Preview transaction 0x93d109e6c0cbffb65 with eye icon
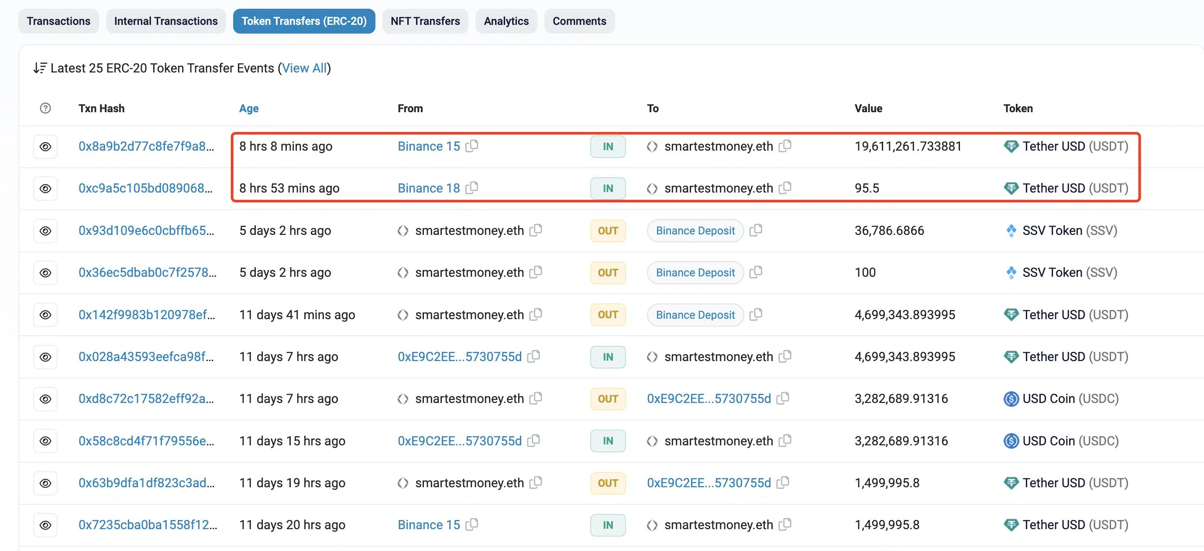This screenshot has width=1204, height=551. [x=45, y=231]
